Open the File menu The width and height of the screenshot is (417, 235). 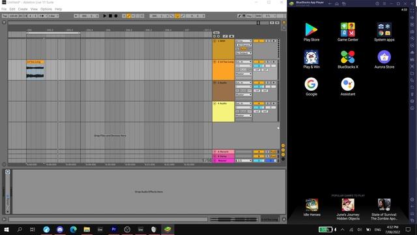4,9
